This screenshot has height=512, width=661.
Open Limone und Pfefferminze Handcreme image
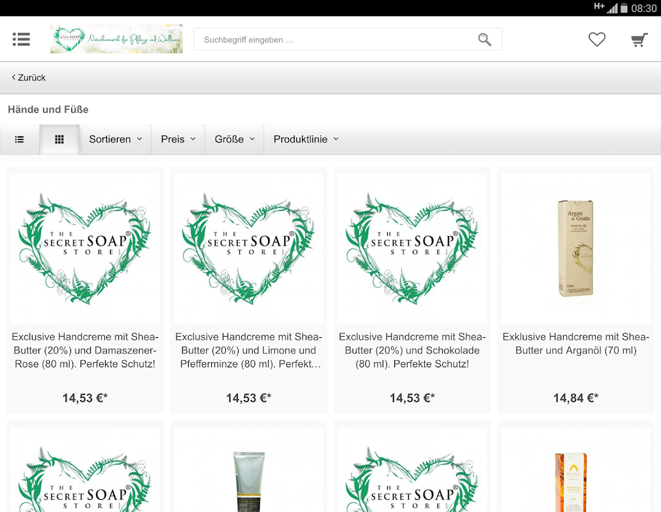249,248
